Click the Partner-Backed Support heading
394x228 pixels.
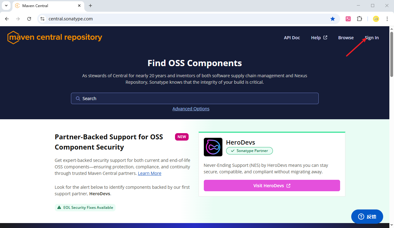click(x=109, y=142)
